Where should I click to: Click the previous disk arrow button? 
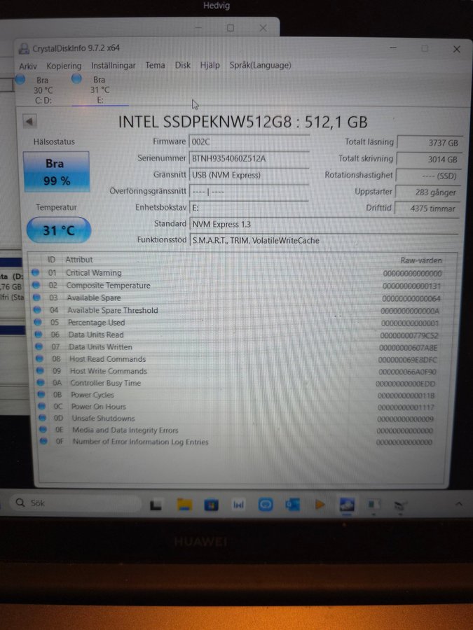click(29, 121)
